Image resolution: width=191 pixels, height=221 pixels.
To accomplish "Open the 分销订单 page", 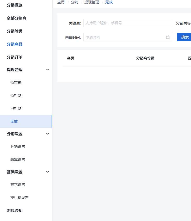I will (15, 57).
